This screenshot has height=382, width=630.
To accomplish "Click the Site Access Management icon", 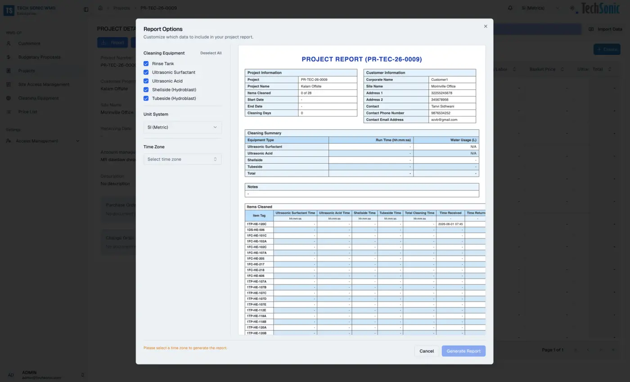I will (x=9, y=84).
